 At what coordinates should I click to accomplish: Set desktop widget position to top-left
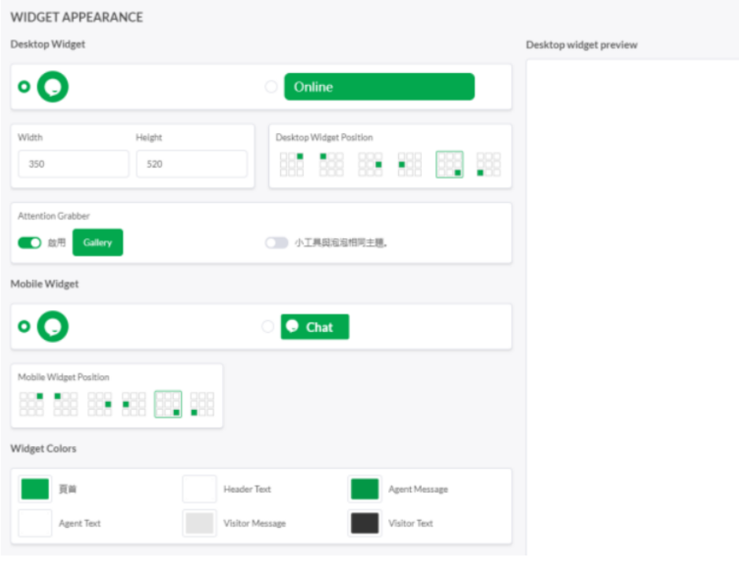[331, 164]
